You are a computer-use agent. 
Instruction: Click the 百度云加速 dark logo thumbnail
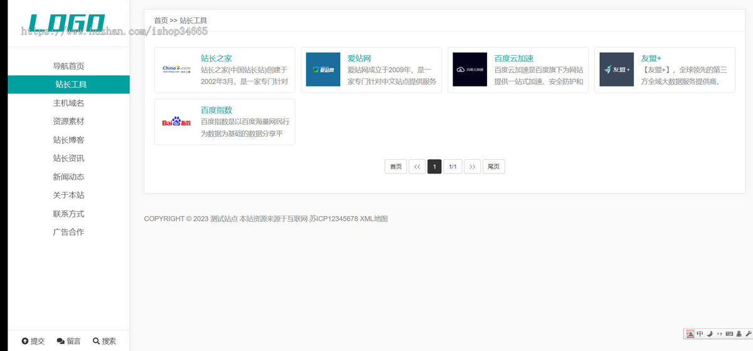(x=470, y=70)
